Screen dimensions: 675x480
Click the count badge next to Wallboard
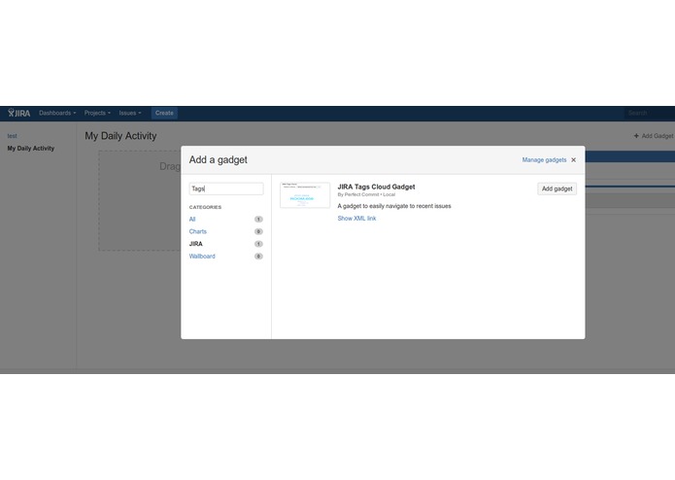pos(258,257)
